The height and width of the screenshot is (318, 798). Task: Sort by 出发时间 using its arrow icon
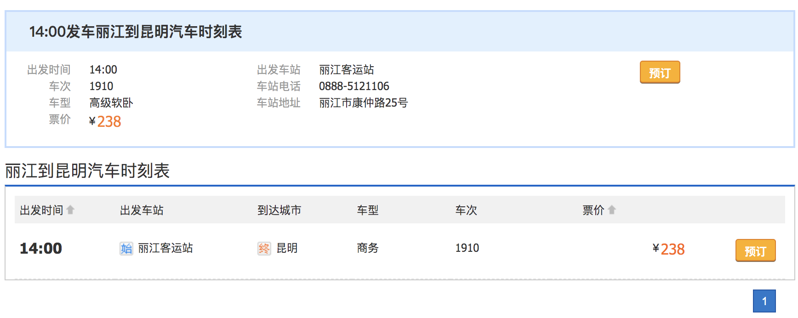[70, 210]
